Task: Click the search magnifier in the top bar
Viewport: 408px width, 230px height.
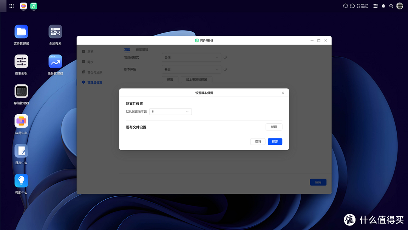Action: click(x=391, y=6)
